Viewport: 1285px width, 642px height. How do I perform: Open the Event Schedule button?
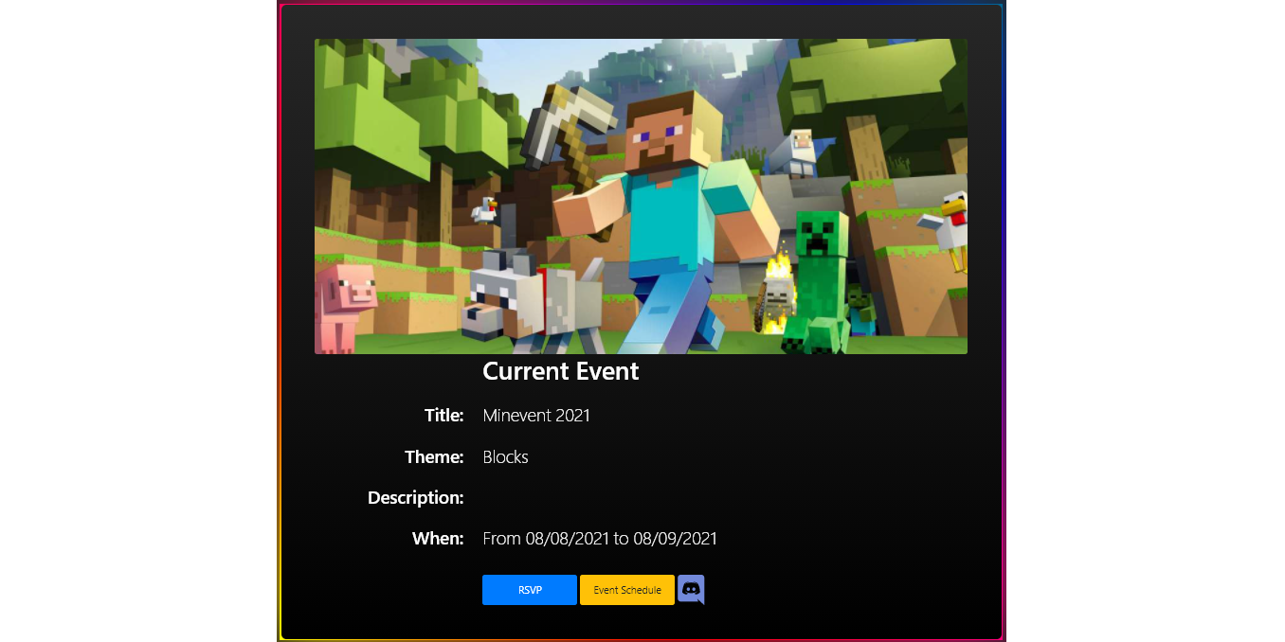(x=627, y=590)
